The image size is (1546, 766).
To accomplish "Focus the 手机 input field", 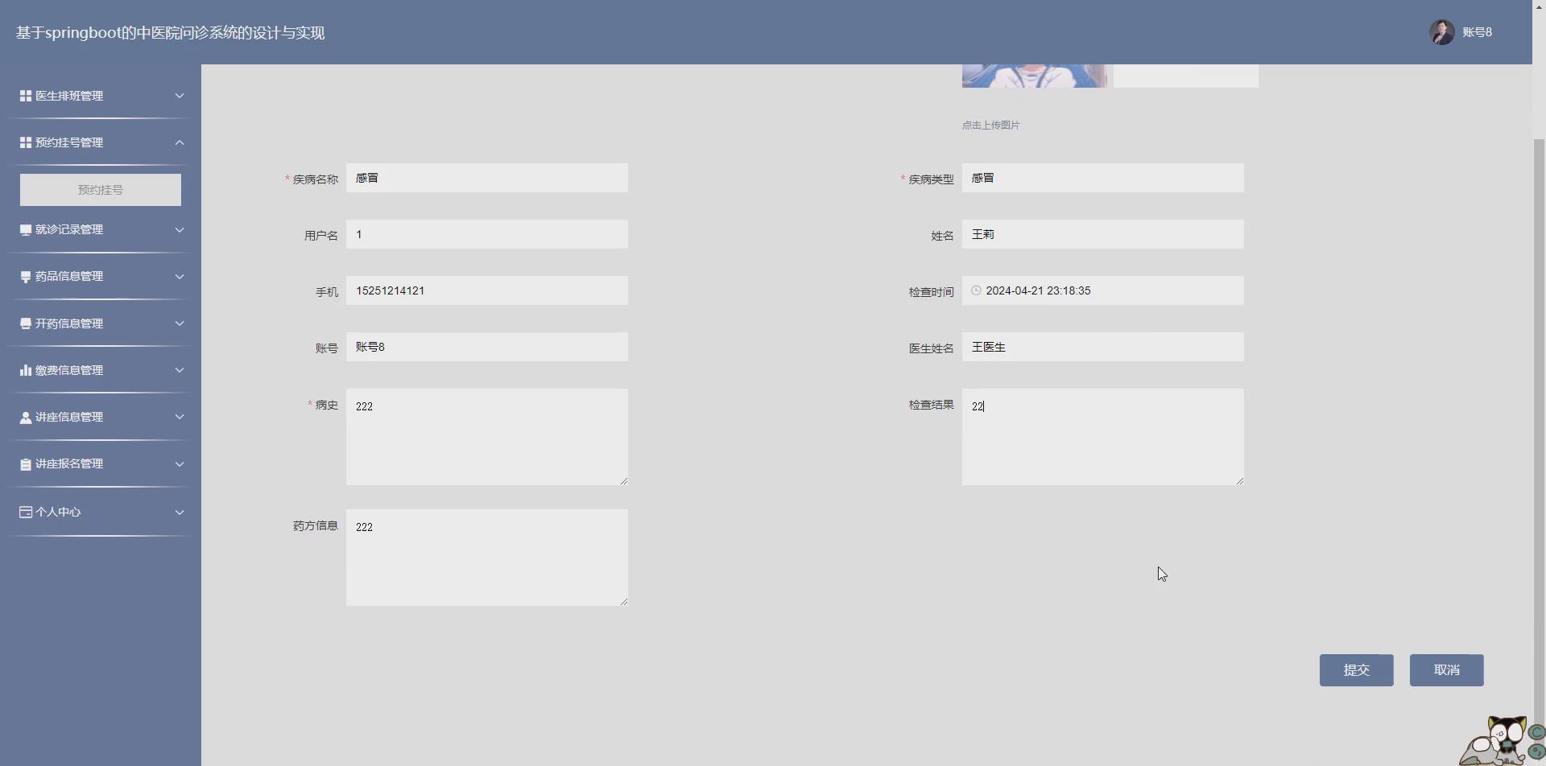I will (487, 290).
